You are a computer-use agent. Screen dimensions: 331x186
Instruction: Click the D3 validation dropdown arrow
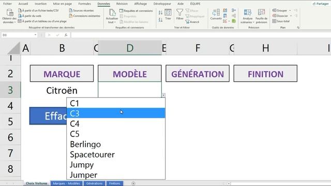click(x=163, y=95)
